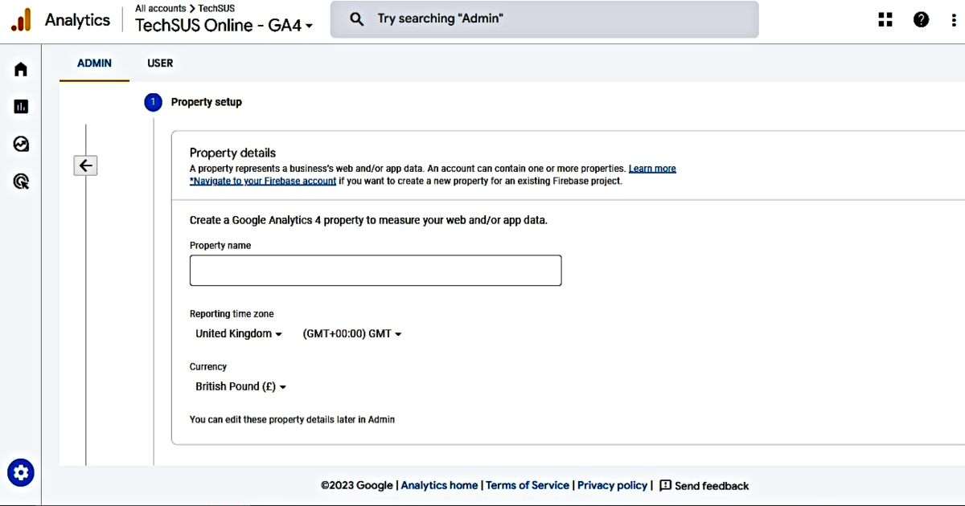Open the Learn more link
This screenshot has height=506, width=965.
652,169
